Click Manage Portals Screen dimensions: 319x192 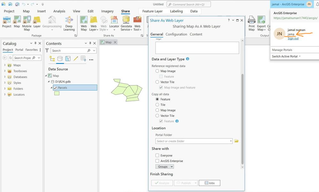click(282, 50)
